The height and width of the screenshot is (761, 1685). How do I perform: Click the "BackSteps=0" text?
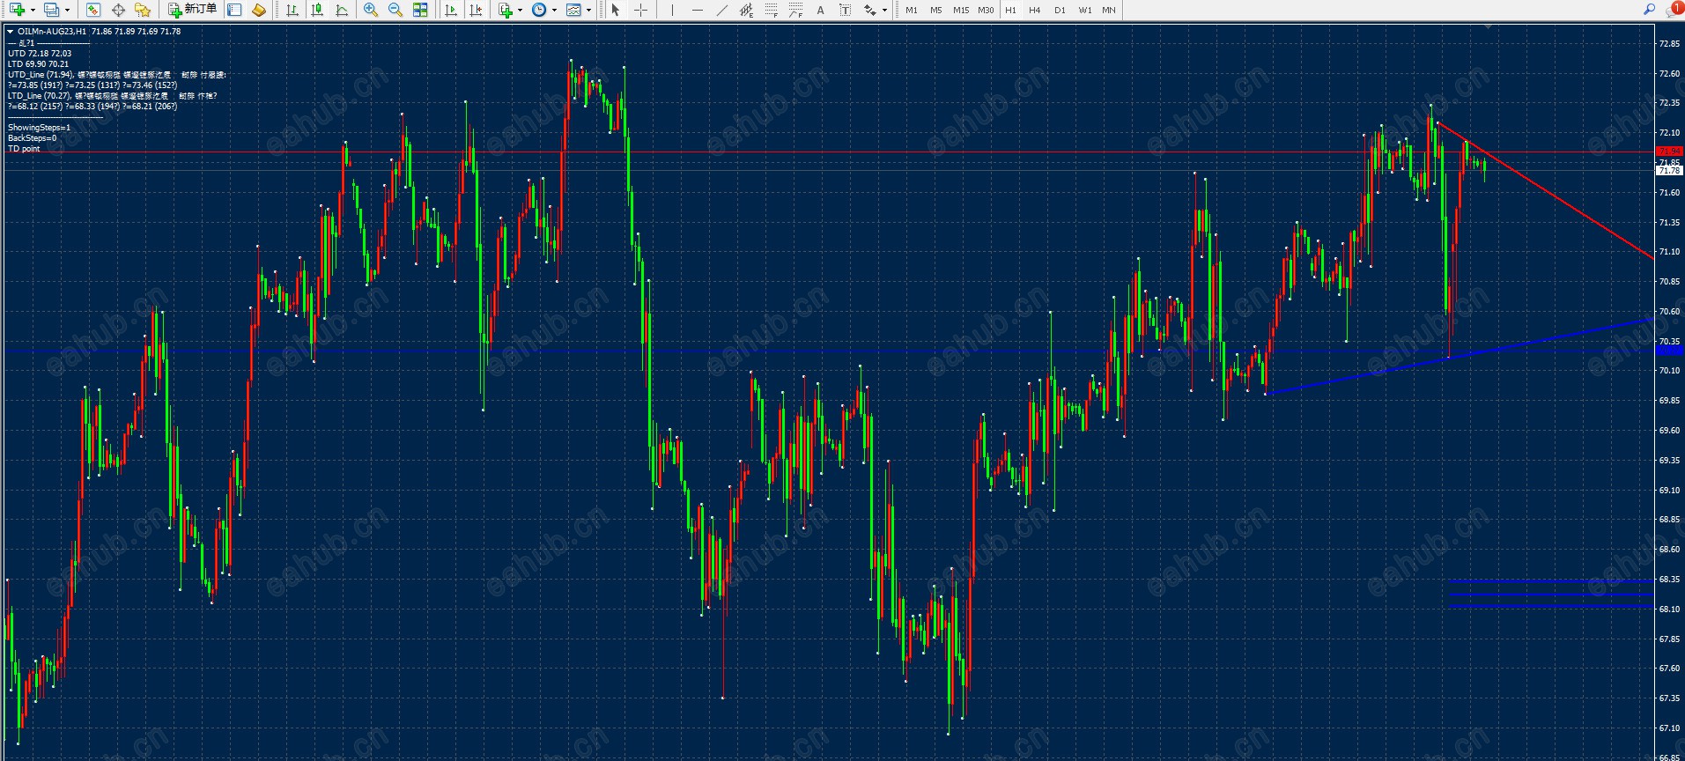[32, 138]
